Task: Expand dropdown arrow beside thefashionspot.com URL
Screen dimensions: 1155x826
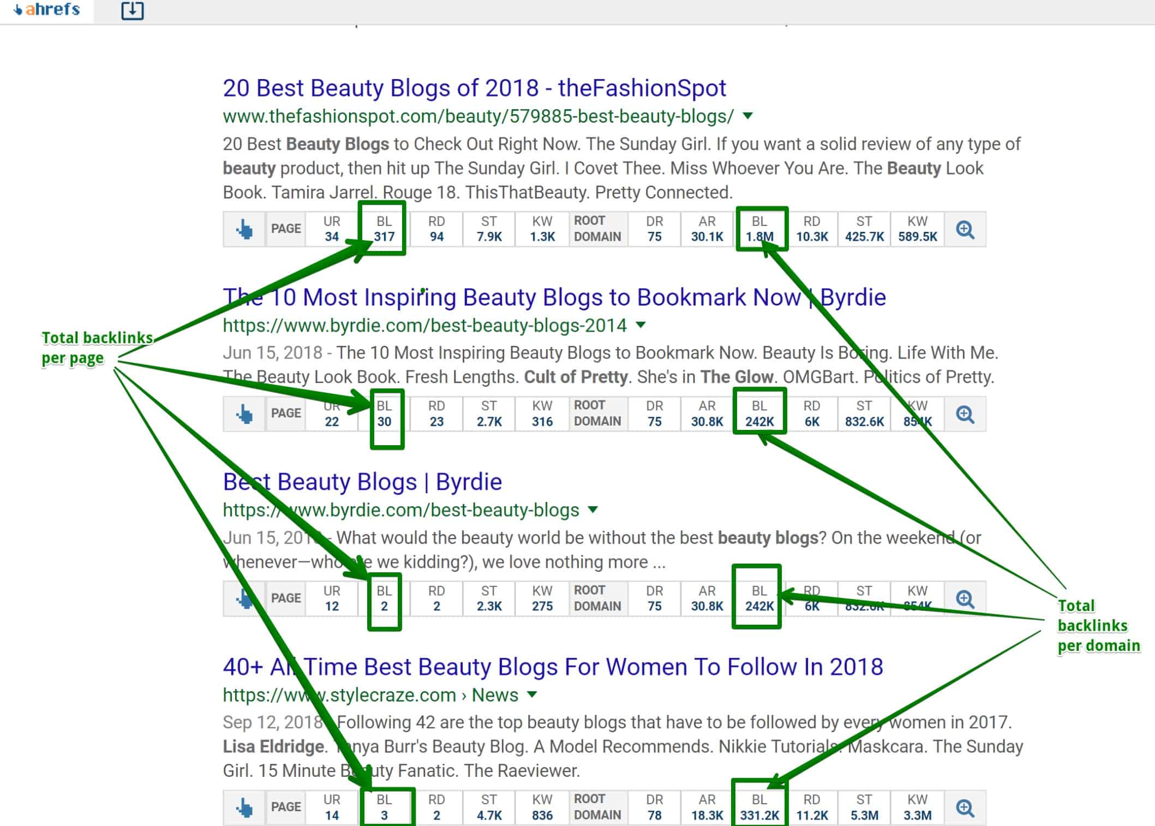Action: coord(748,116)
